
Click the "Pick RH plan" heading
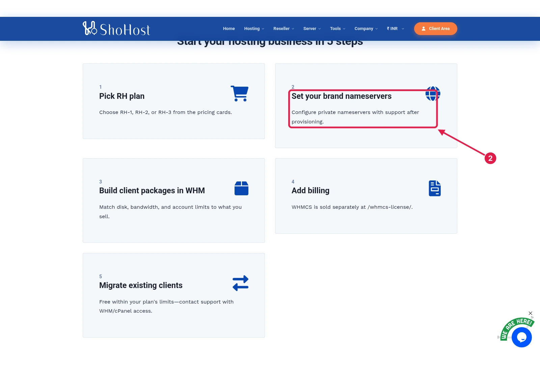[122, 96]
